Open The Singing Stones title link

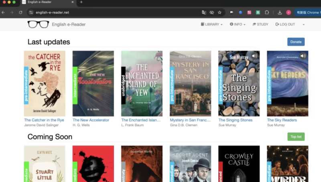(236, 120)
